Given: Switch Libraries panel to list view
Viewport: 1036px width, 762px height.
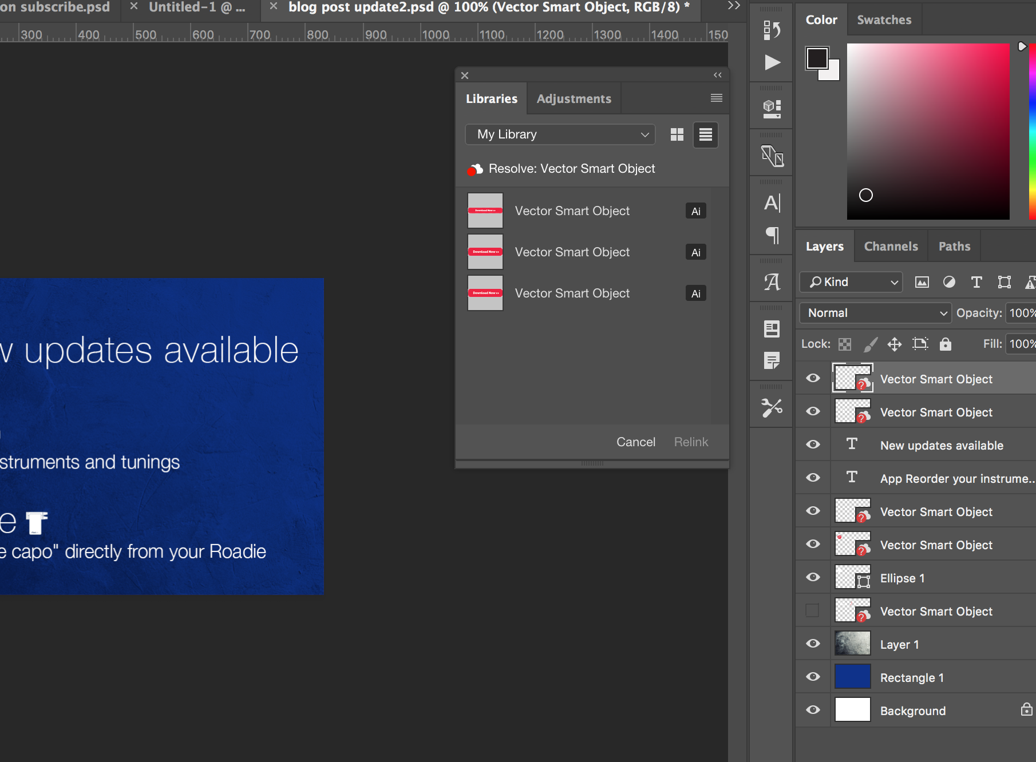Looking at the screenshot, I should [x=705, y=134].
